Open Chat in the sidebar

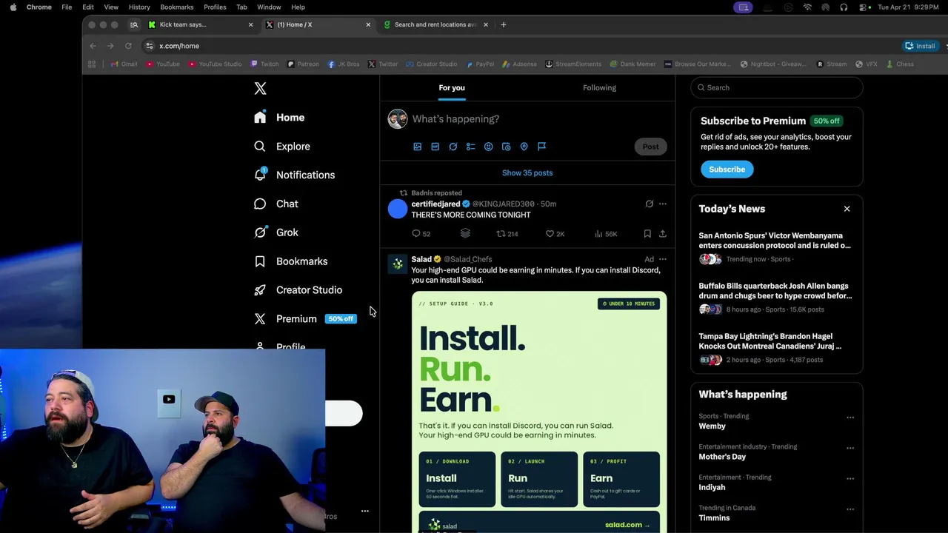(x=276, y=204)
